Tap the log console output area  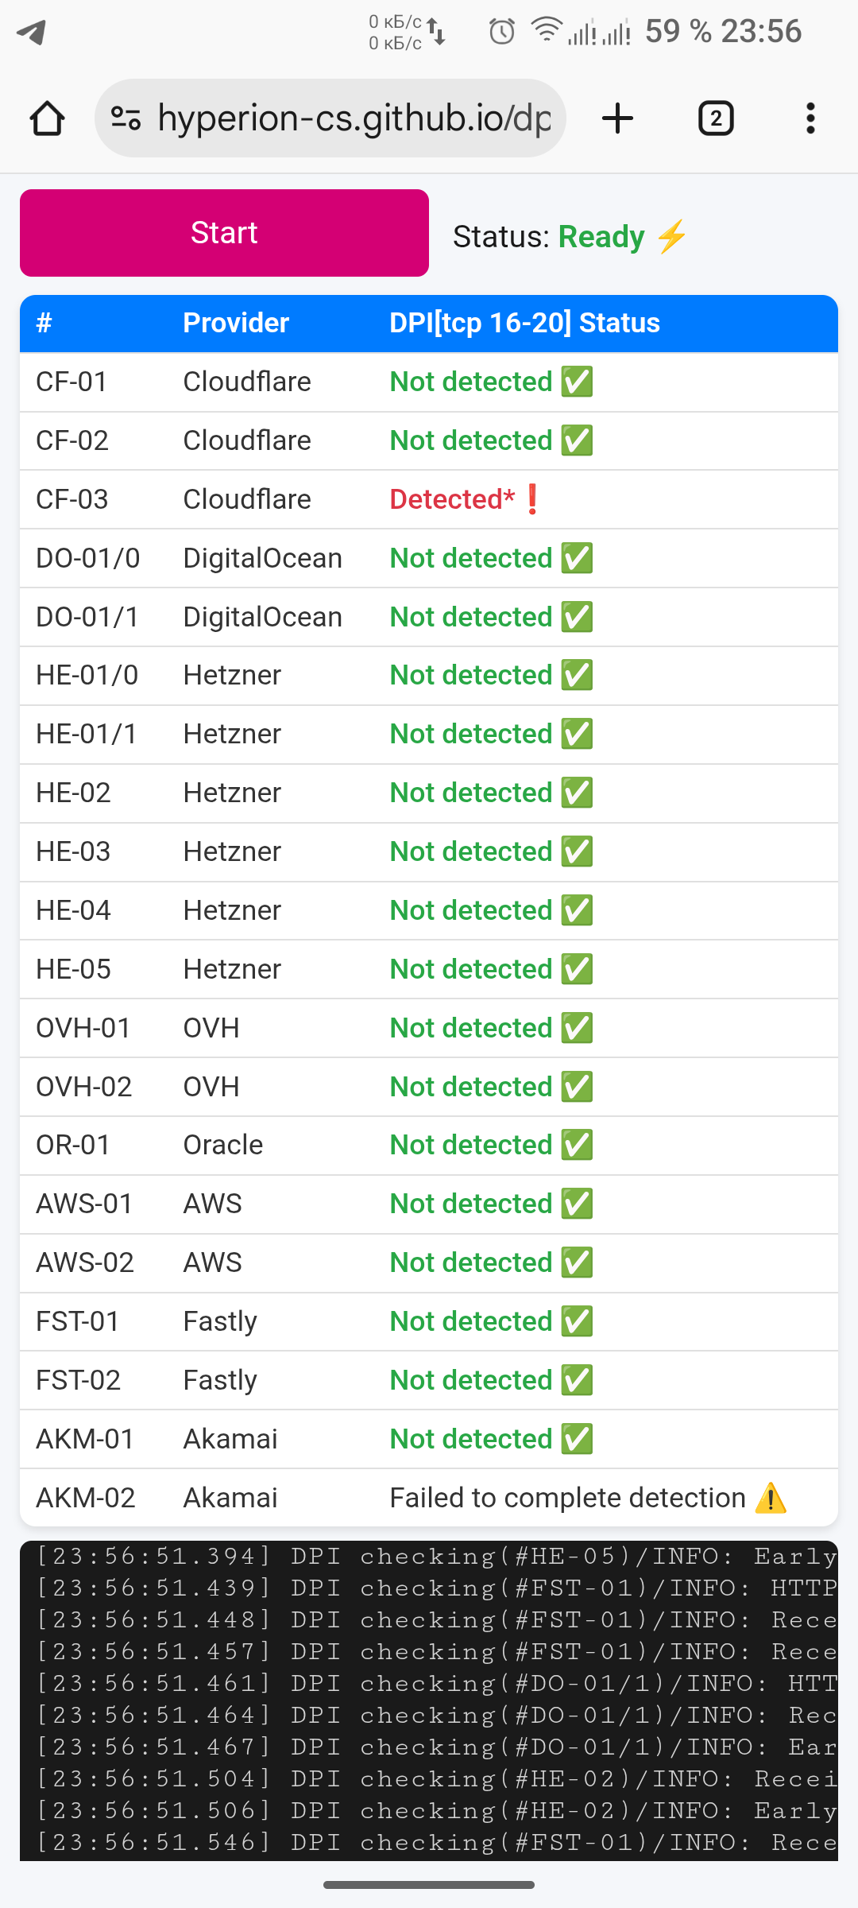(x=429, y=1700)
